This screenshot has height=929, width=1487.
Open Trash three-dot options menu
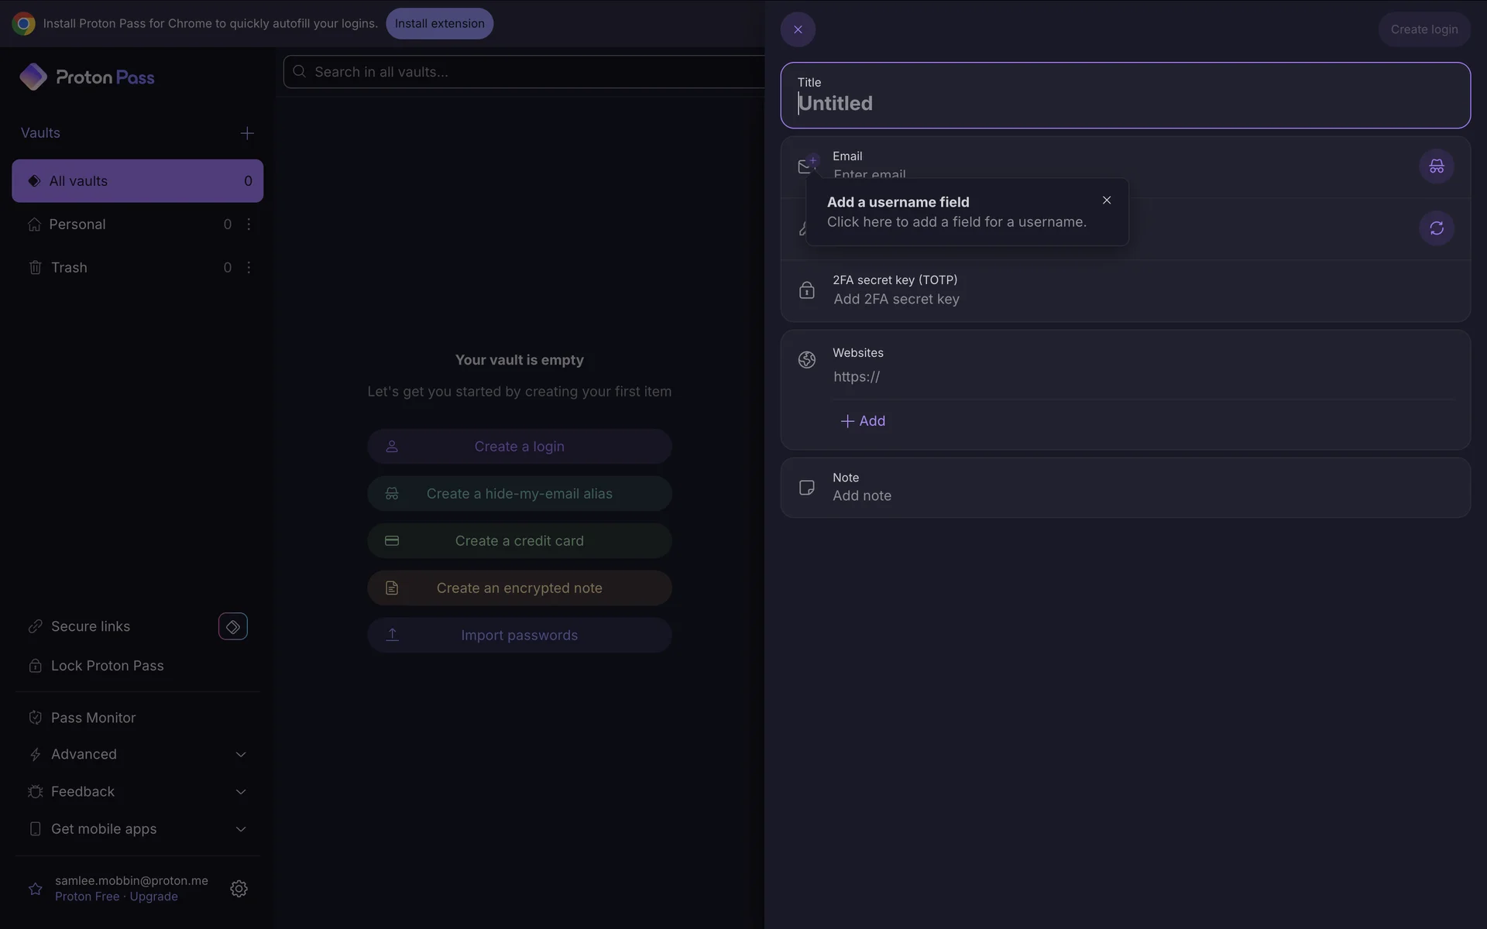coord(249,268)
